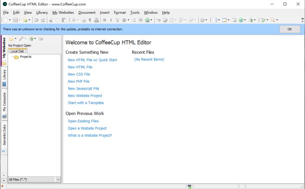The height and width of the screenshot is (189, 305).
Task: Expand the Open folder dropdown arrow in toolbar
Action: click(x=29, y=20)
